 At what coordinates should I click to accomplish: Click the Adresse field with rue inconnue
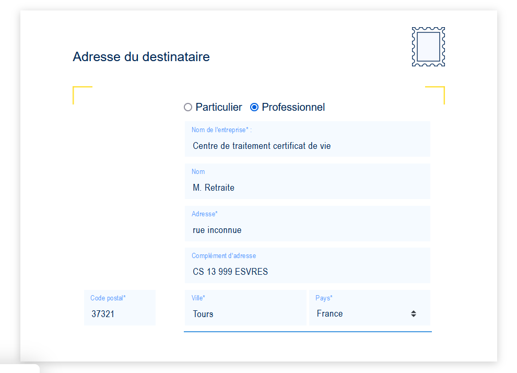coord(307,223)
